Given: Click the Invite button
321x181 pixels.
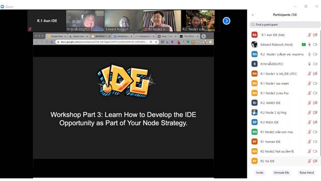Looking at the screenshot, I should point(260,173).
